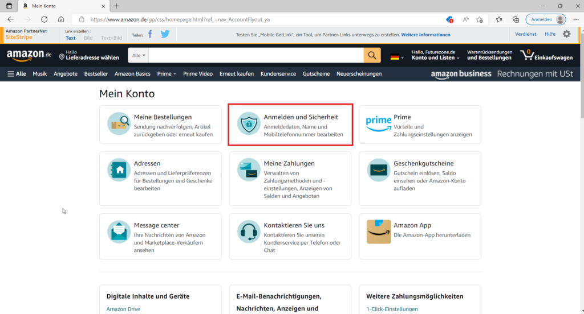Go to browser home page icon
The height and width of the screenshot is (314, 584).
[x=61, y=19]
